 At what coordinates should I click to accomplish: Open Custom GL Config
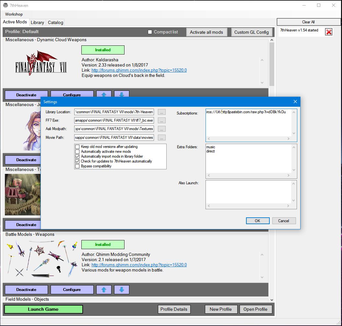click(x=252, y=32)
